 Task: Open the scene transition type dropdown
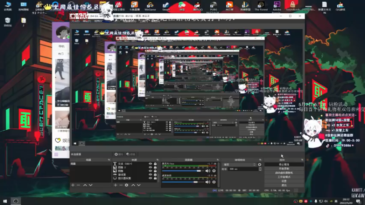[x=239, y=164]
